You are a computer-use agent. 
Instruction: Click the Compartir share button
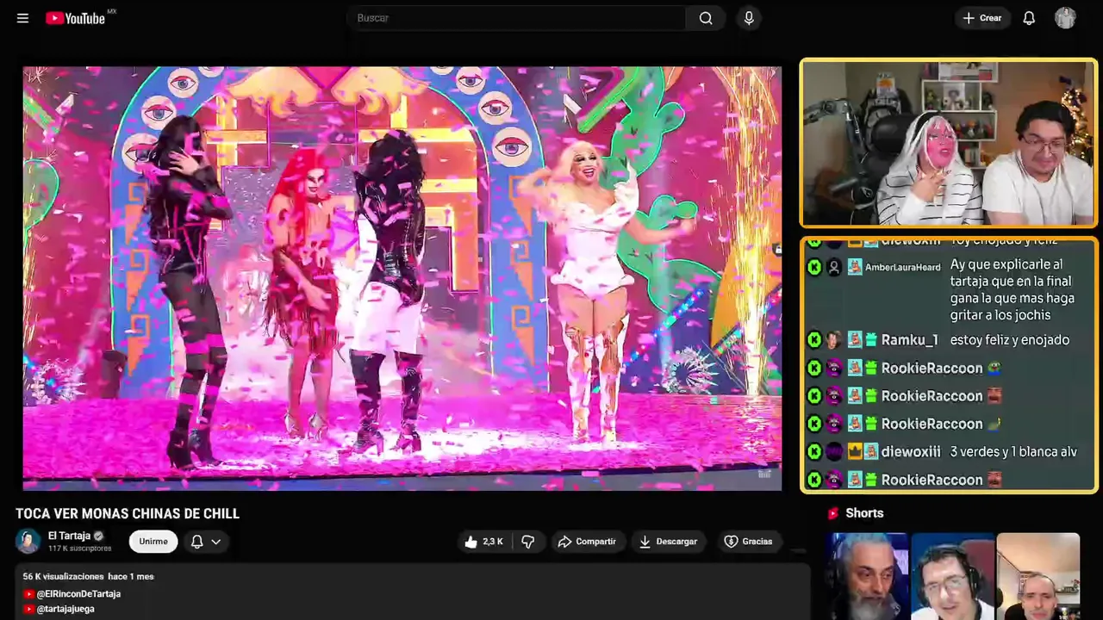click(x=587, y=542)
